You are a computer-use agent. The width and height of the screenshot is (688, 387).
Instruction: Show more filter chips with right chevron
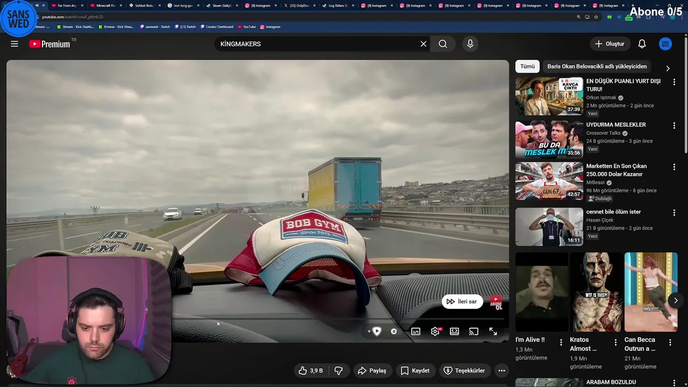668,68
